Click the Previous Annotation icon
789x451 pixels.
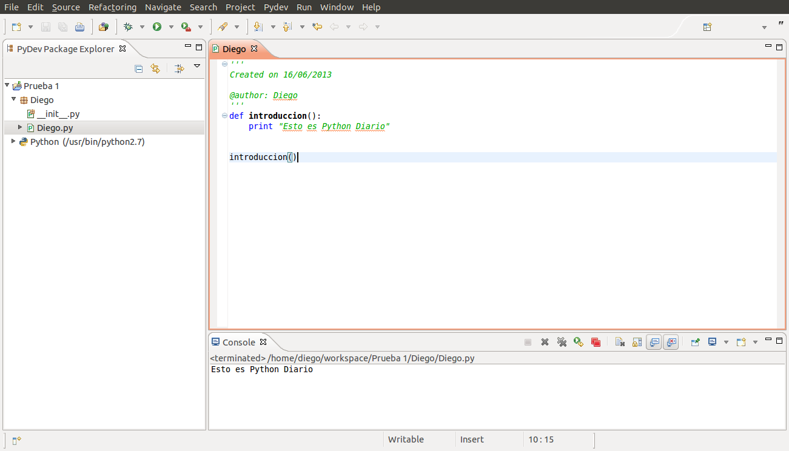pos(288,27)
